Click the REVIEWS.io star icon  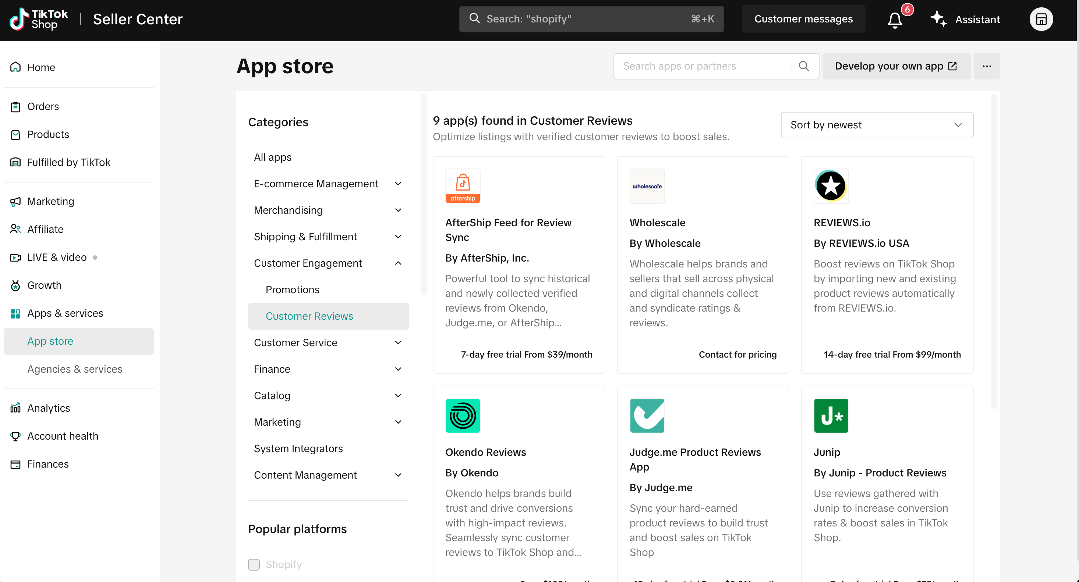831,186
